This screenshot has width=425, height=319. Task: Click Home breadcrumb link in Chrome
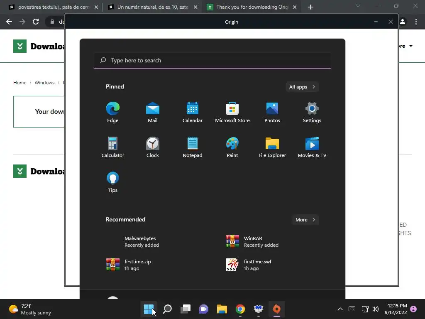tap(20, 83)
